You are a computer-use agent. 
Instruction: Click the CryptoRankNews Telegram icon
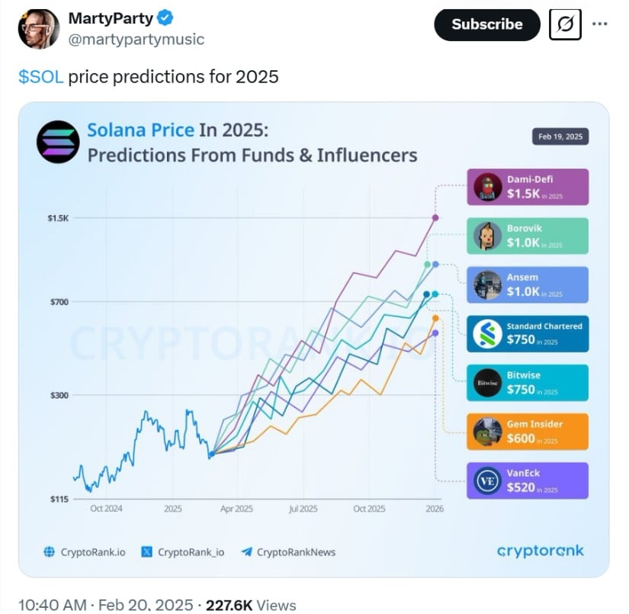pos(246,551)
